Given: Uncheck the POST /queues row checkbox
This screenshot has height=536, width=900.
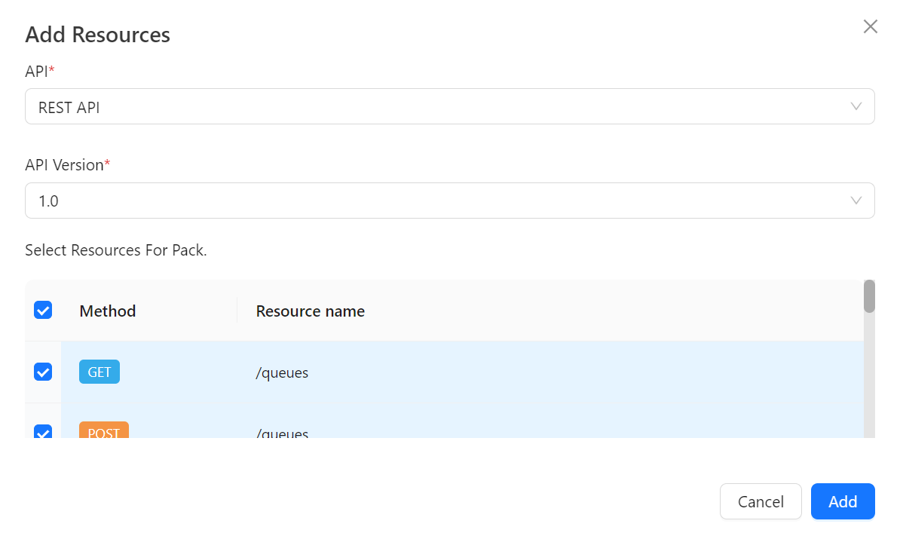Looking at the screenshot, I should point(43,431).
